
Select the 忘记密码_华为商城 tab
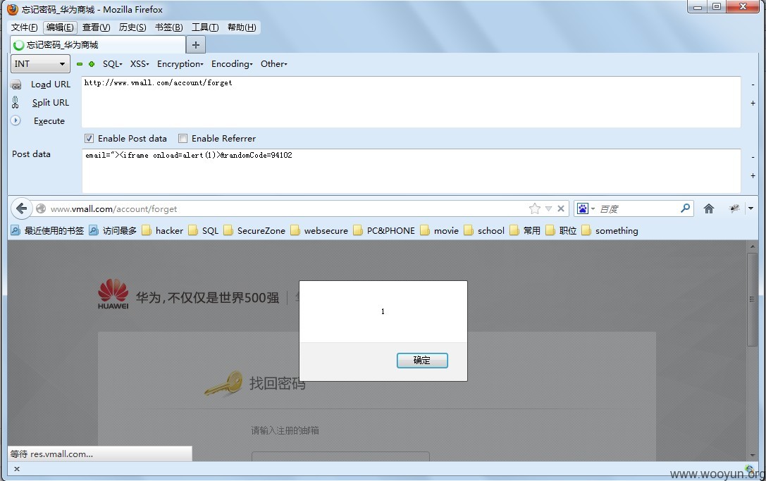click(x=98, y=45)
